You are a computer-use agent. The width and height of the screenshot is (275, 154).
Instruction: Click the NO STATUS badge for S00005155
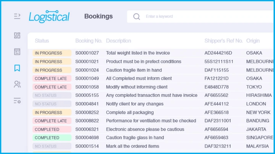(52, 95)
